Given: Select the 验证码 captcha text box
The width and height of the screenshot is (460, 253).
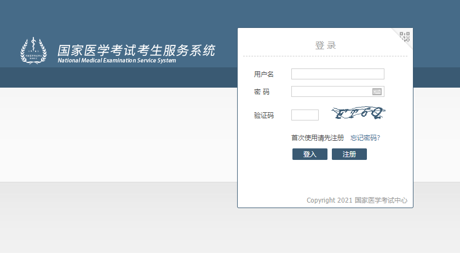Looking at the screenshot, I should coord(305,115).
